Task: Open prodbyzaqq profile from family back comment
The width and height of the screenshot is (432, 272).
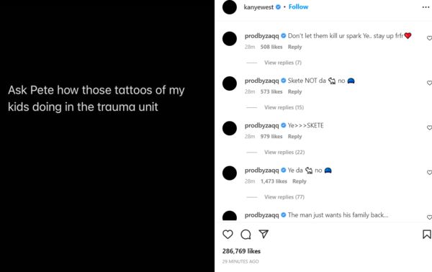Action: (262, 215)
